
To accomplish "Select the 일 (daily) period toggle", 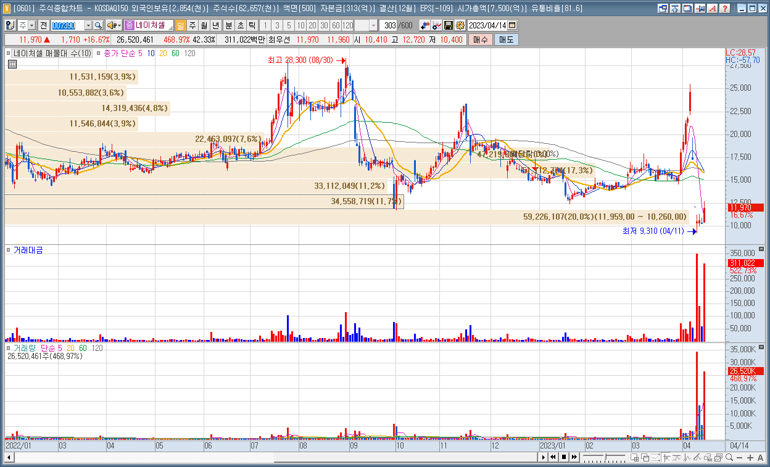I will 181,25.
